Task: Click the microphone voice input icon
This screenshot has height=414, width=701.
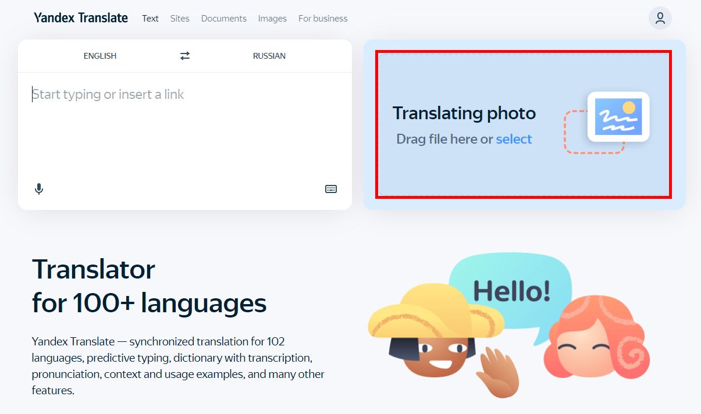Action: [39, 189]
